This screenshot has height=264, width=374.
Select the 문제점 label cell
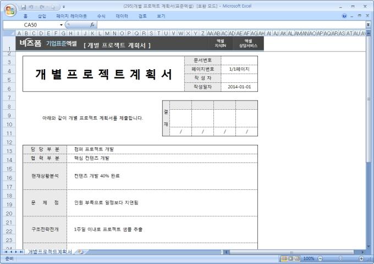tap(45, 203)
